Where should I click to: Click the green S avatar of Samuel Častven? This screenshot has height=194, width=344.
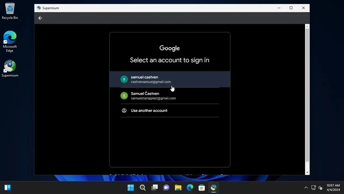124,96
